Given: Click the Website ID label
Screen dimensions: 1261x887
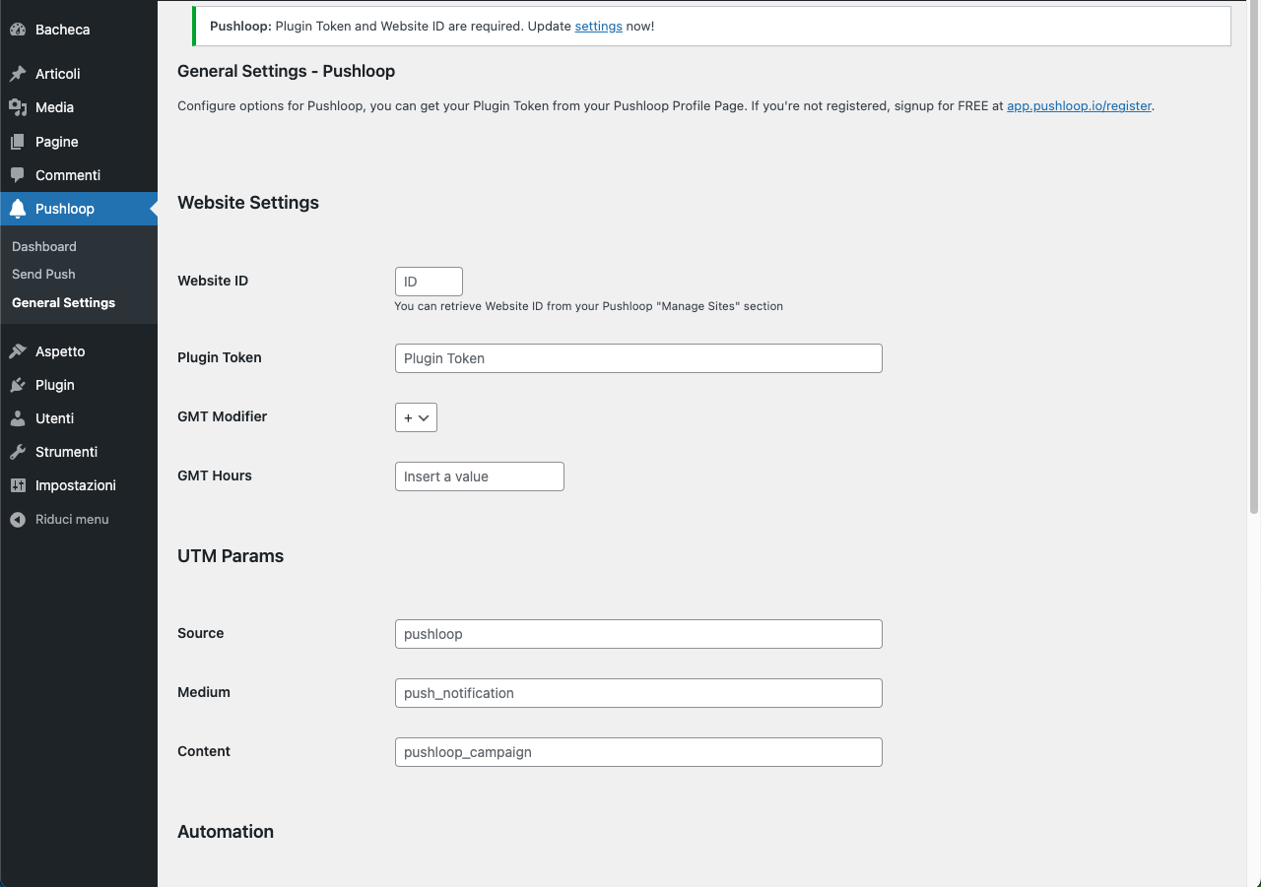Looking at the screenshot, I should click(213, 281).
